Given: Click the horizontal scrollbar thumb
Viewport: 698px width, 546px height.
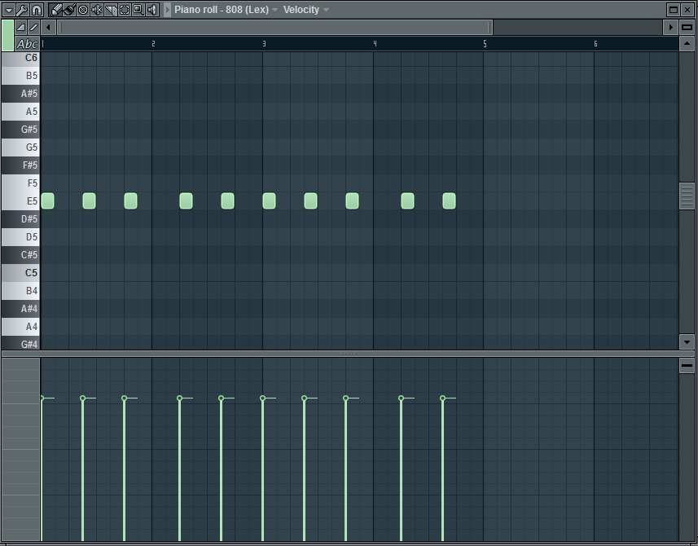Looking at the screenshot, I should point(275,27).
